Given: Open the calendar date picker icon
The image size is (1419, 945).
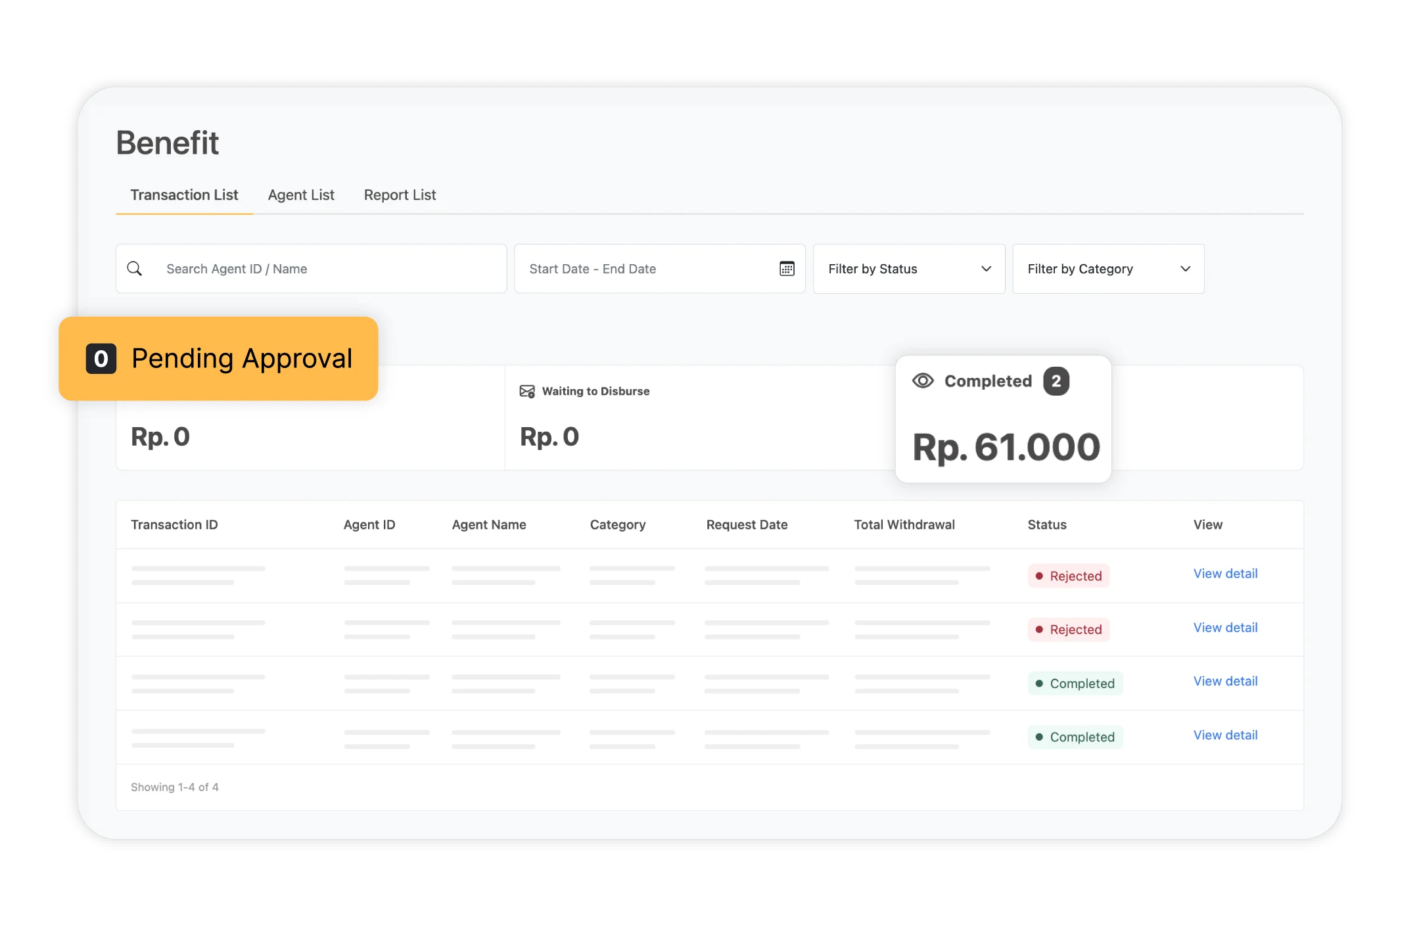Looking at the screenshot, I should [787, 268].
